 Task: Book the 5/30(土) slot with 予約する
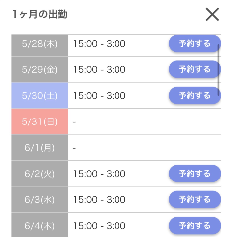pos(195,95)
